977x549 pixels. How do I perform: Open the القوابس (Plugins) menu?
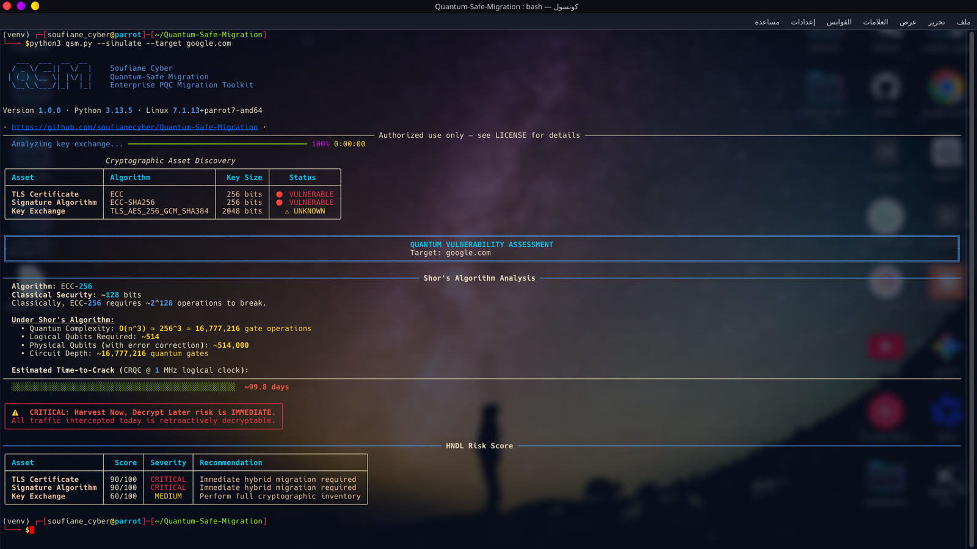(x=839, y=22)
